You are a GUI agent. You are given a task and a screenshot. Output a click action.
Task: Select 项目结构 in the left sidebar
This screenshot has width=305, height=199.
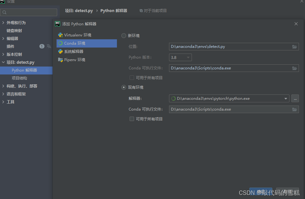coord(18,78)
